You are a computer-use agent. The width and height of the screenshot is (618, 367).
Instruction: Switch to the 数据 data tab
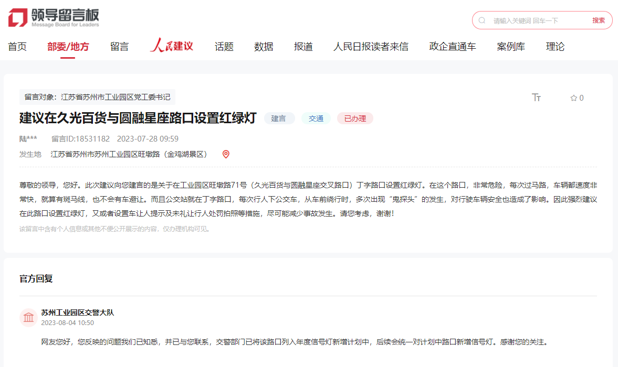click(x=264, y=47)
